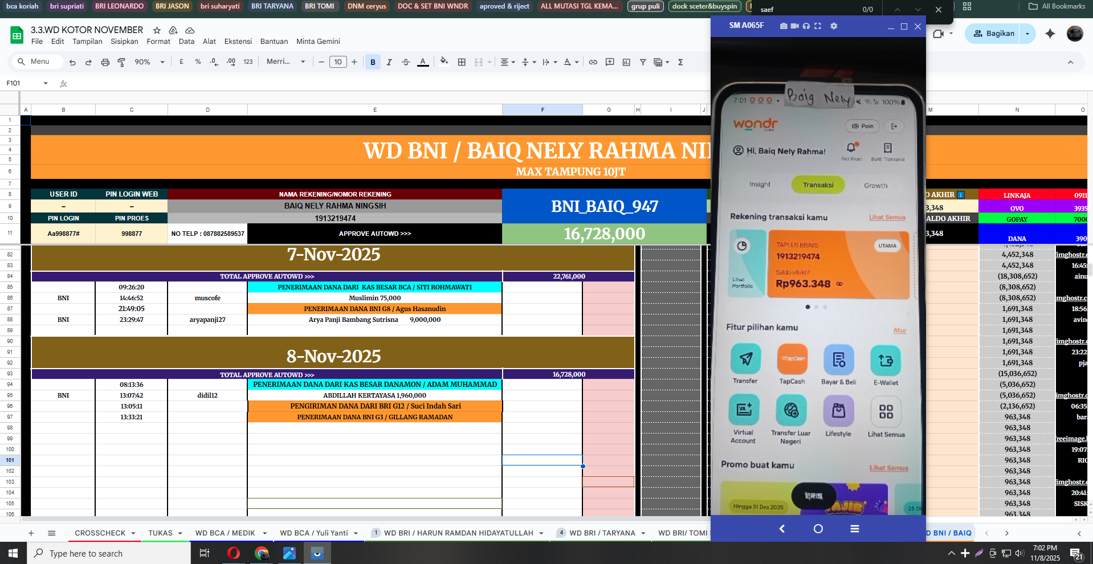The width and height of the screenshot is (1093, 564).
Task: Open horizontal align dropdown
Action: point(507,62)
